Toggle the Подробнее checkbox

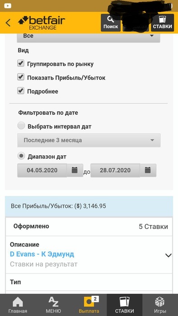click(21, 91)
